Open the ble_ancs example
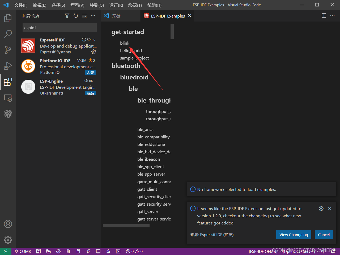Image resolution: width=340 pixels, height=255 pixels. pyautogui.click(x=145, y=129)
